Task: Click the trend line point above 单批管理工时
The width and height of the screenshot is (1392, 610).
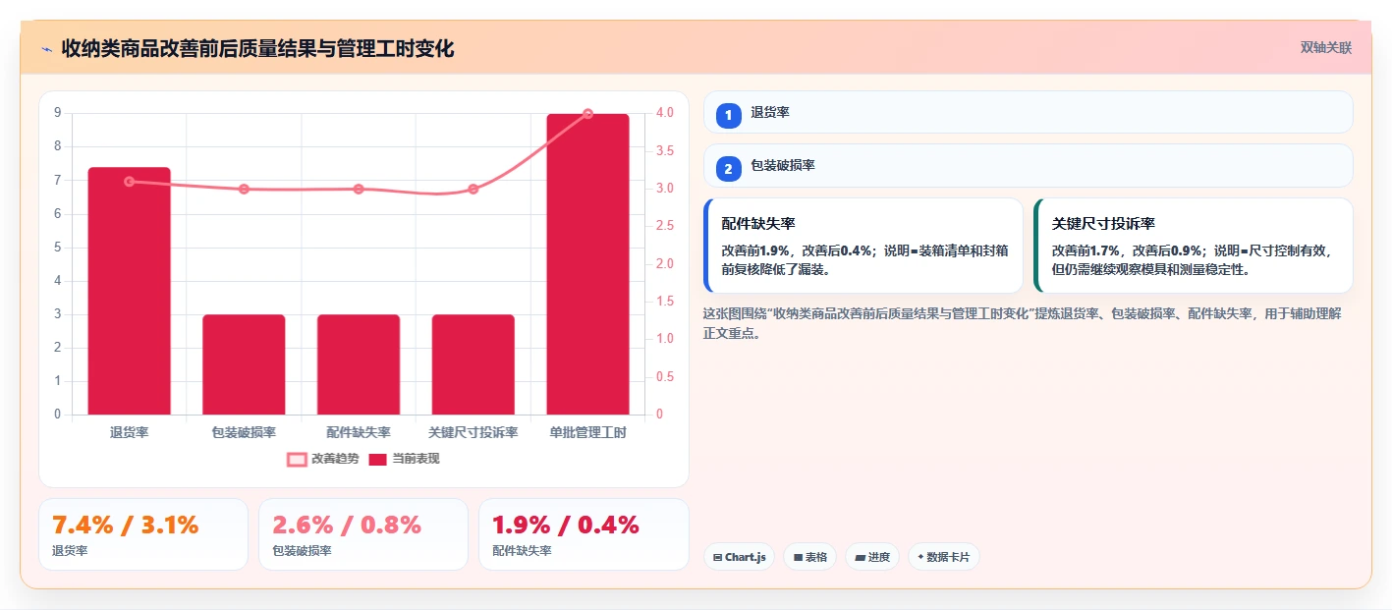Action: pos(587,114)
